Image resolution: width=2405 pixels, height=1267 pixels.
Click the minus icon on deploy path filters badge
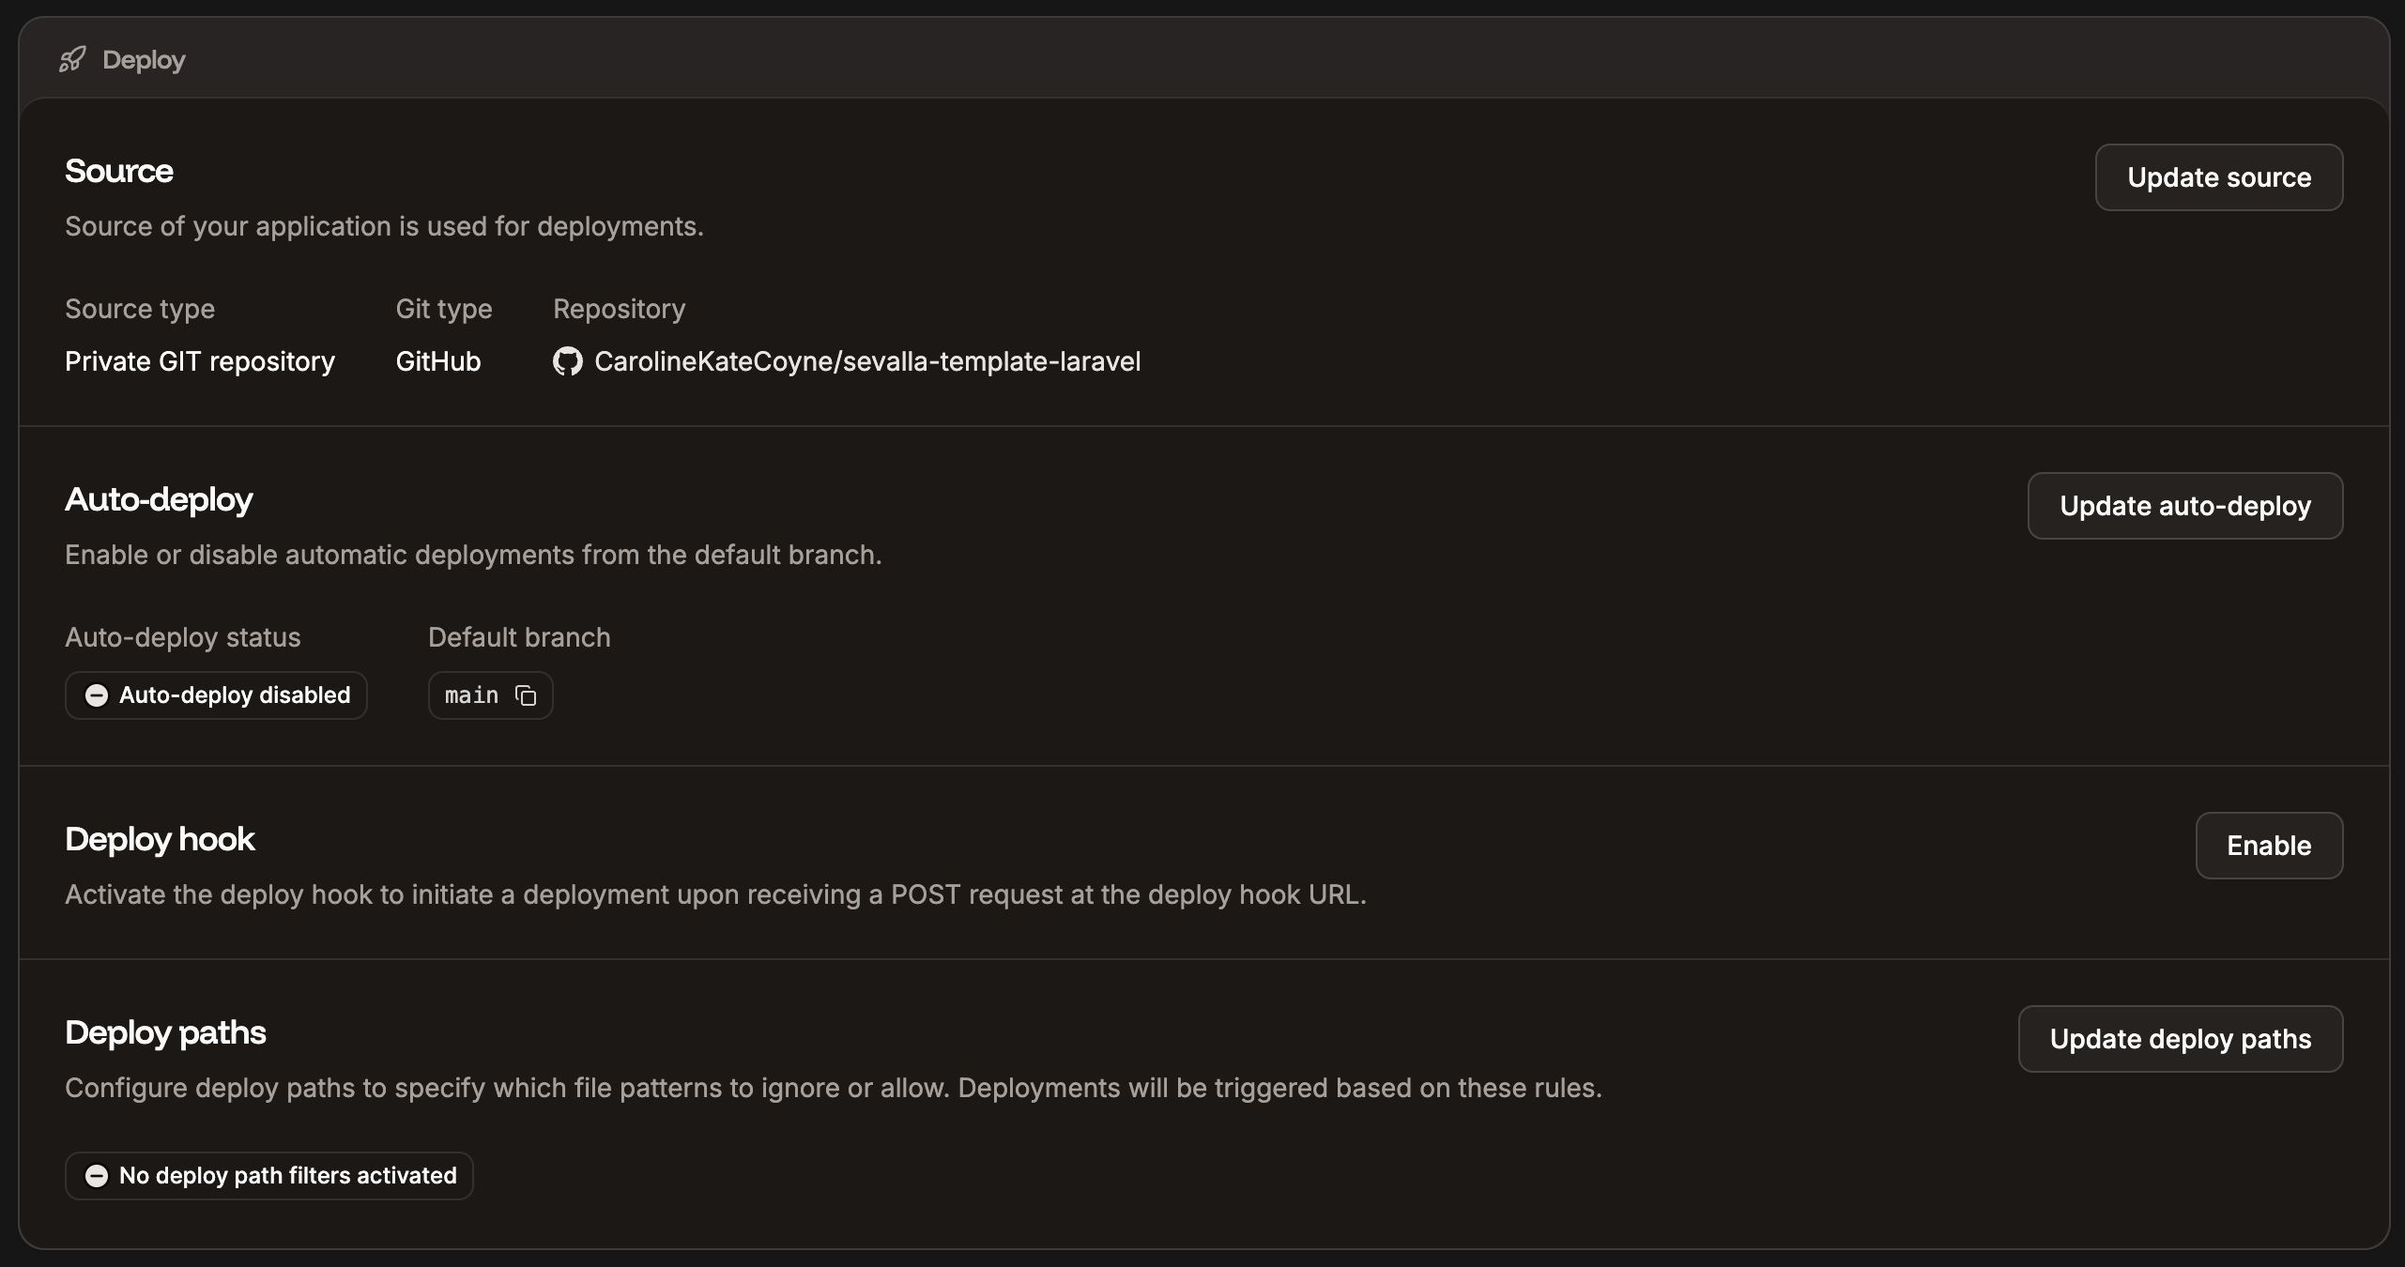point(97,1175)
